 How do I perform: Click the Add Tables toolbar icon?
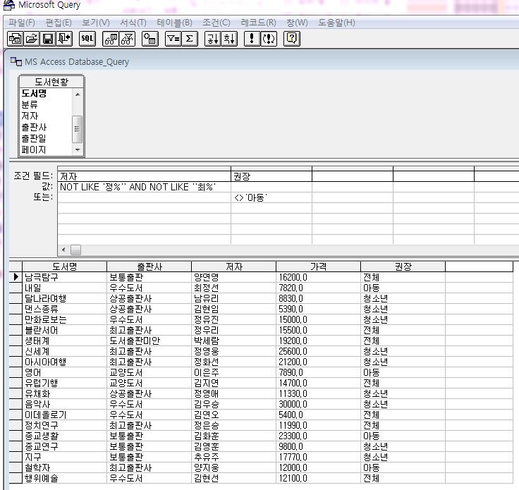[149, 39]
